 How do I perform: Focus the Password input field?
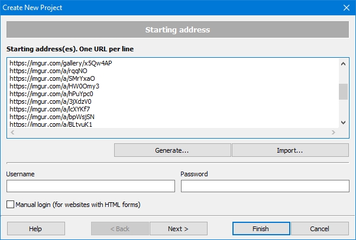point(265,186)
